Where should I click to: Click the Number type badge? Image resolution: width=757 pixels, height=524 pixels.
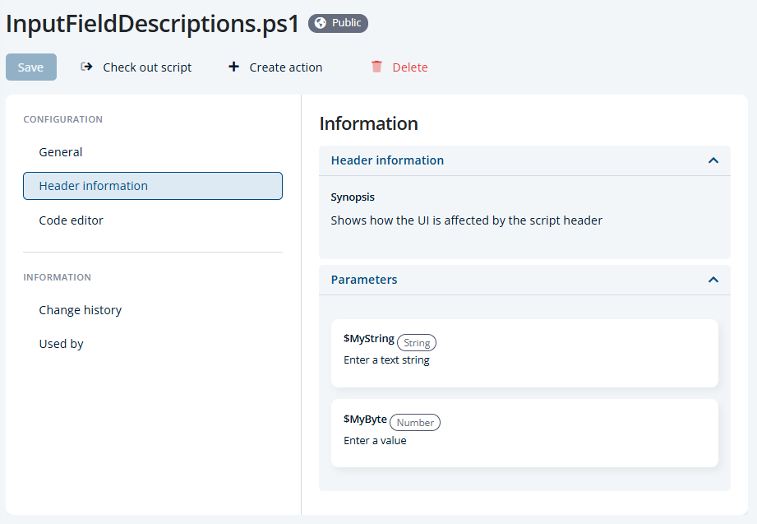tap(415, 422)
